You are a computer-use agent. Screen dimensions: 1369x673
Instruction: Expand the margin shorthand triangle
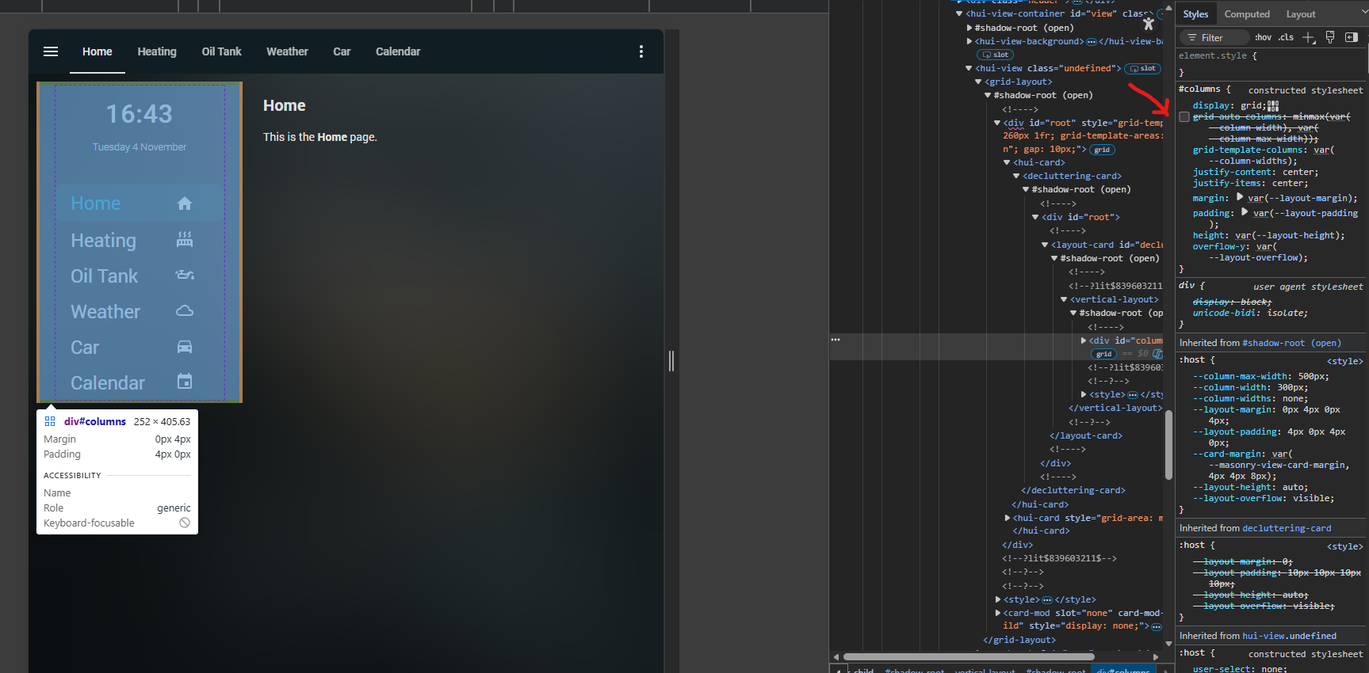1240,197
